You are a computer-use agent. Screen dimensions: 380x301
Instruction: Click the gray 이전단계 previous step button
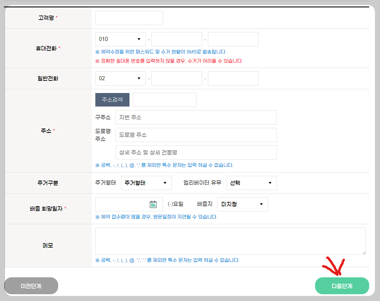click(x=31, y=285)
